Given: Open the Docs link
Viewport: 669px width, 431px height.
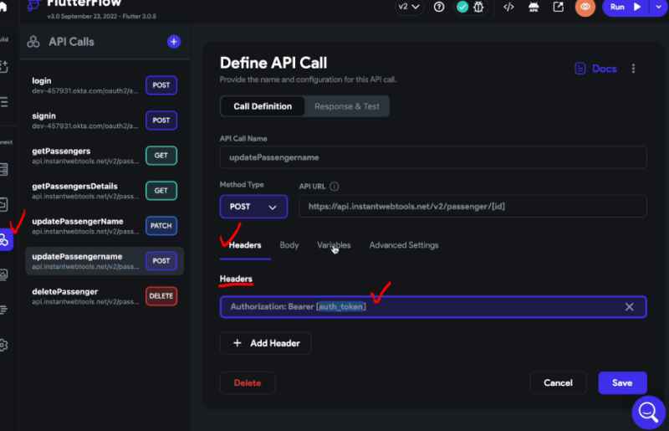Looking at the screenshot, I should click(595, 69).
